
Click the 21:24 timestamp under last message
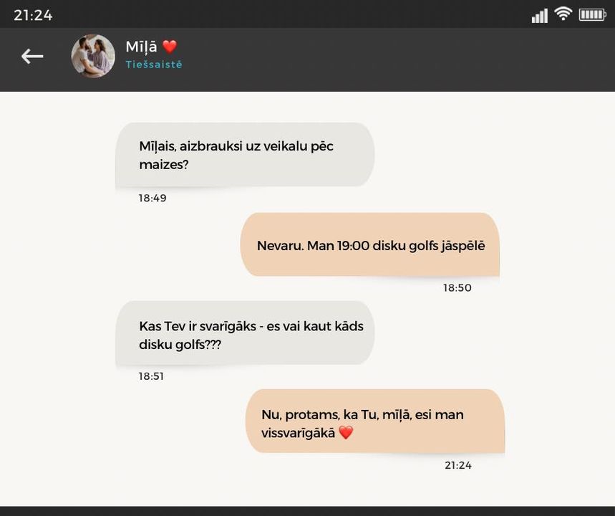pyautogui.click(x=458, y=465)
